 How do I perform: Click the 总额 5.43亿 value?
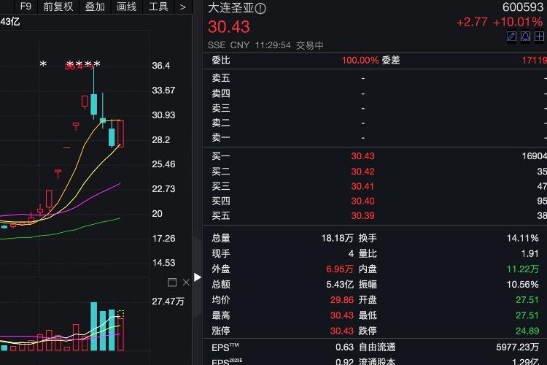tap(340, 284)
